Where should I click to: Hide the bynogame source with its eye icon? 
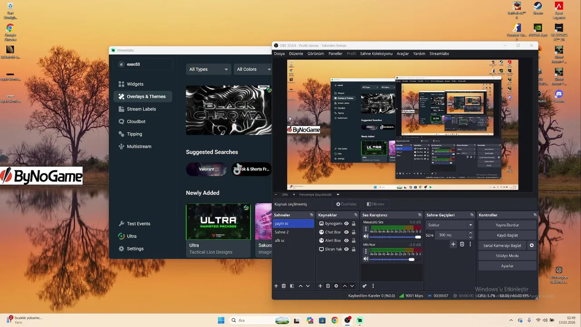[x=346, y=223]
